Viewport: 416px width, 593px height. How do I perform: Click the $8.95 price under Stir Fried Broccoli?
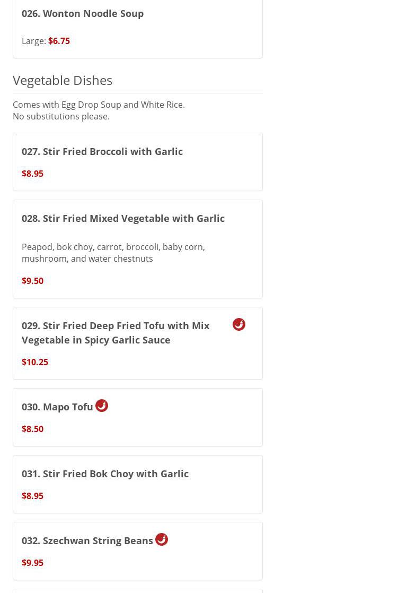[32, 174]
